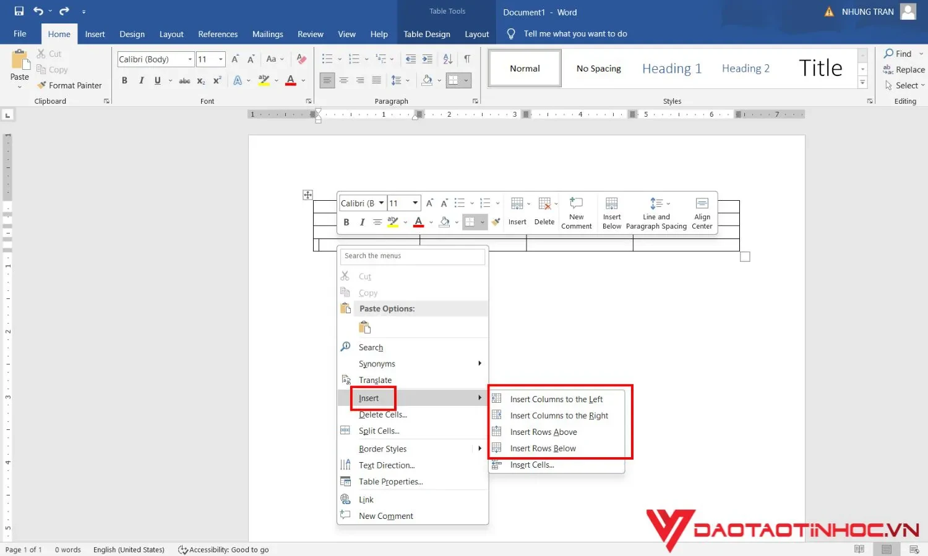
Task: Click the Search the menus field
Action: coord(411,256)
